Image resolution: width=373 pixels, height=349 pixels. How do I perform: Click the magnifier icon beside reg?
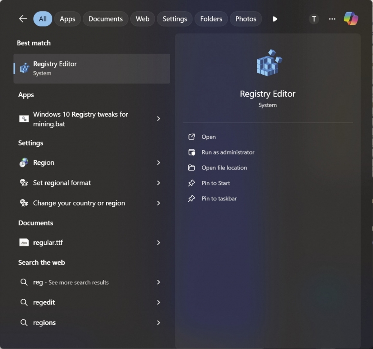tap(24, 282)
